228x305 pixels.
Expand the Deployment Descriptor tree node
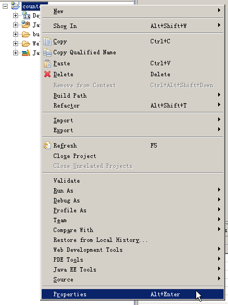pos(15,15)
